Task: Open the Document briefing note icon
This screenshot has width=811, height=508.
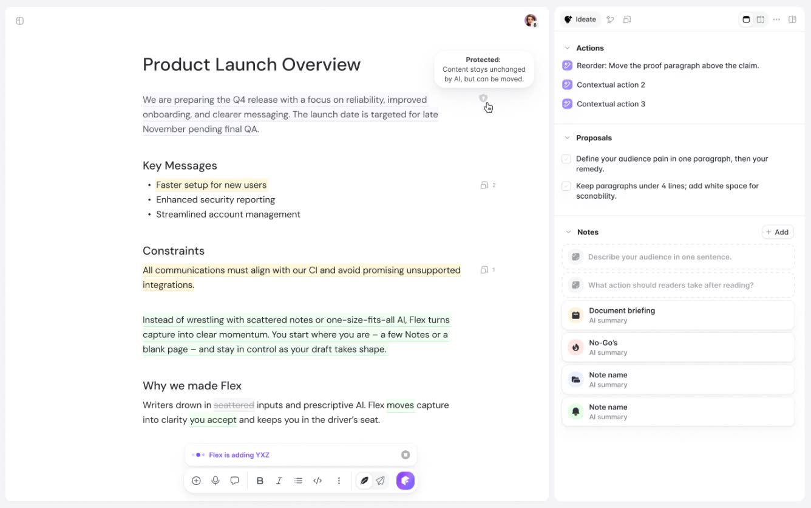Action: pos(576,315)
